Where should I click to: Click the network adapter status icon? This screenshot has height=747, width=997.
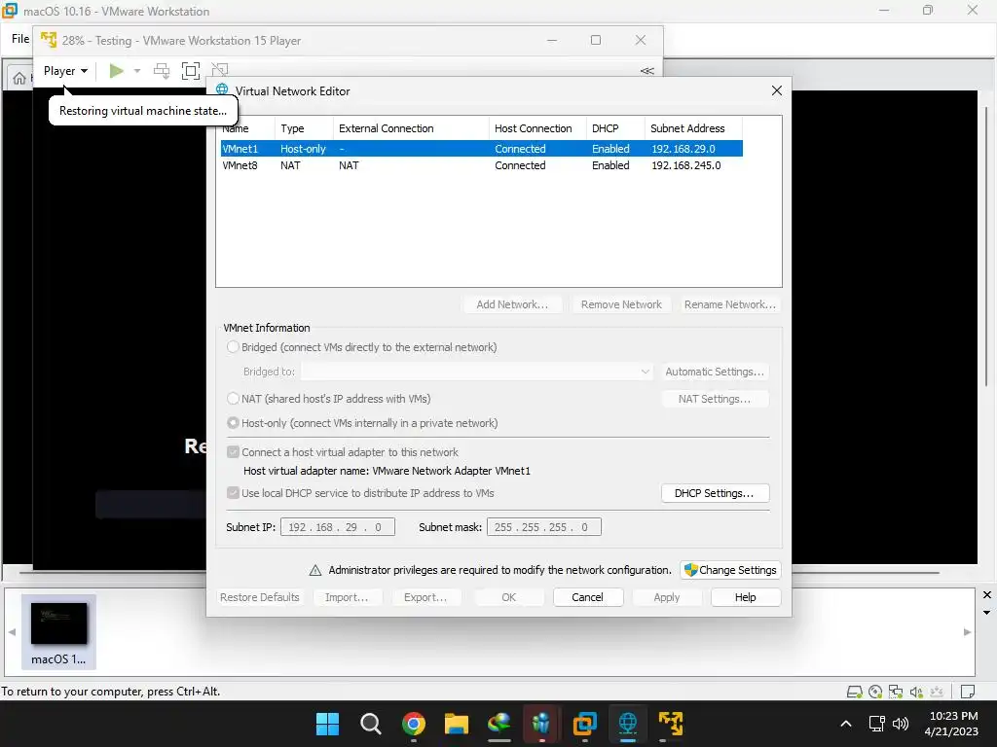pyautogui.click(x=896, y=692)
